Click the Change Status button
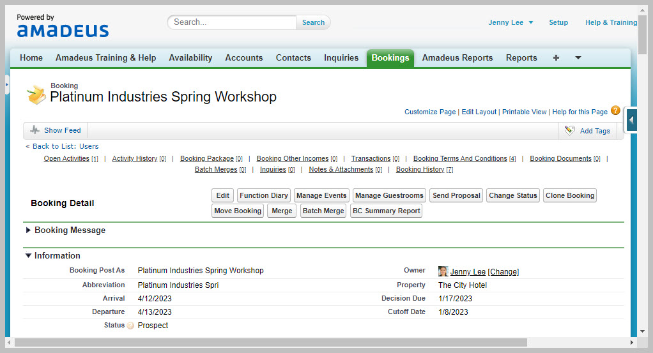This screenshot has height=353, width=653. pyautogui.click(x=512, y=195)
